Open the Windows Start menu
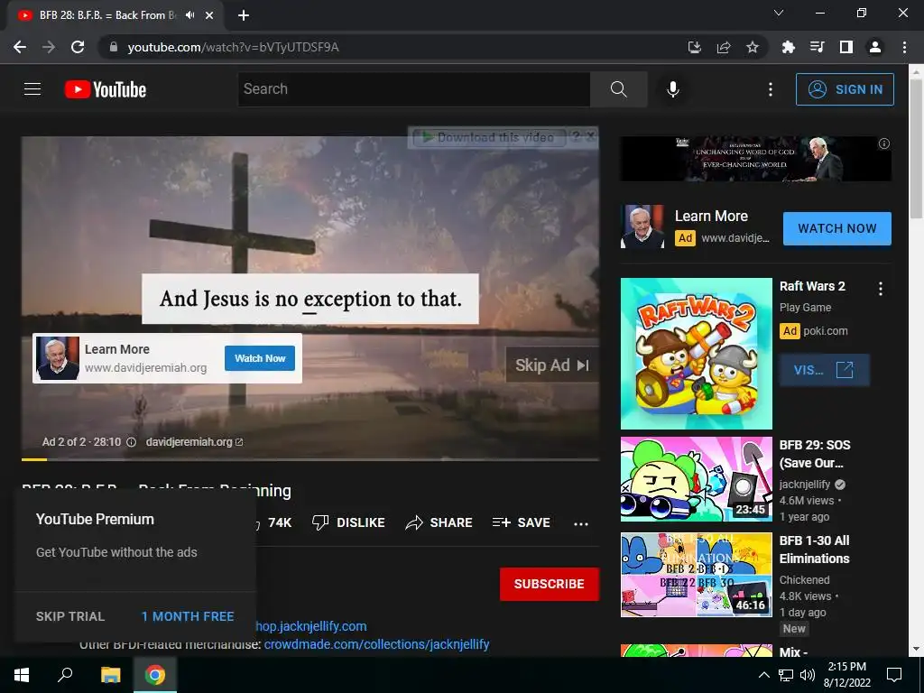This screenshot has width=924, height=693. coord(22,675)
